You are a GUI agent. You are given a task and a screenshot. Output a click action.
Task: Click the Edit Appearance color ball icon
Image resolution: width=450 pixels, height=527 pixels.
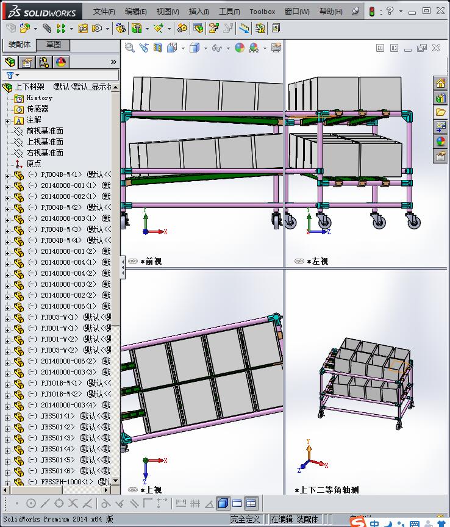pos(240,48)
